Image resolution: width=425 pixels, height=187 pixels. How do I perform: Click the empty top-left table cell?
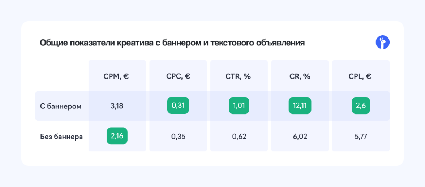[61, 76]
